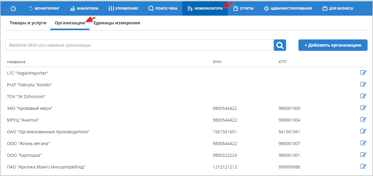
Task: Edit LTC "VeganImporter" with pencil icon
Action: (x=363, y=73)
